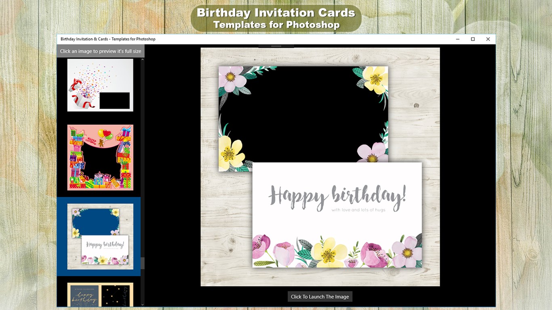This screenshot has height=310, width=552.
Task: Select the confetti gift box template thumbnail
Action: [100, 85]
